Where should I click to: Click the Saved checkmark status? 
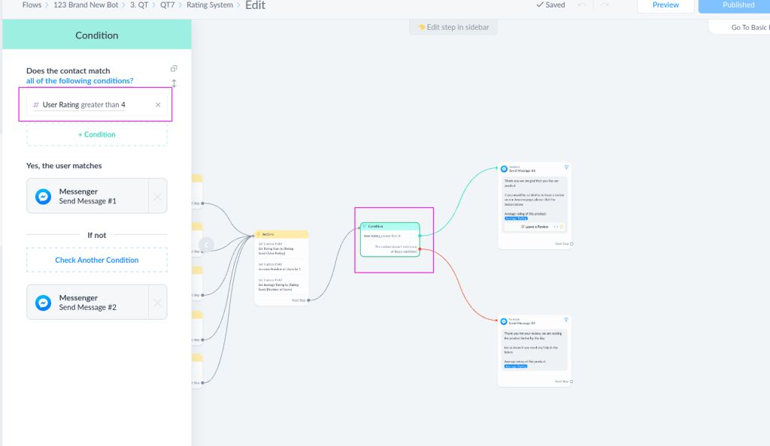pos(550,5)
